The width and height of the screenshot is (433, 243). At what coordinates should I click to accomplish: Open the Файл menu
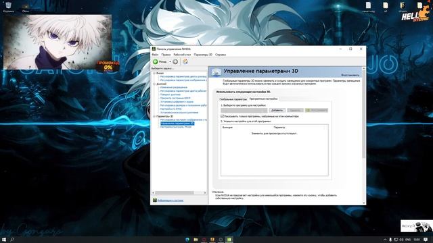coord(155,55)
